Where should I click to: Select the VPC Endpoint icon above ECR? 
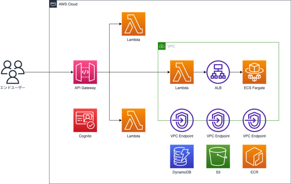[x=254, y=120]
